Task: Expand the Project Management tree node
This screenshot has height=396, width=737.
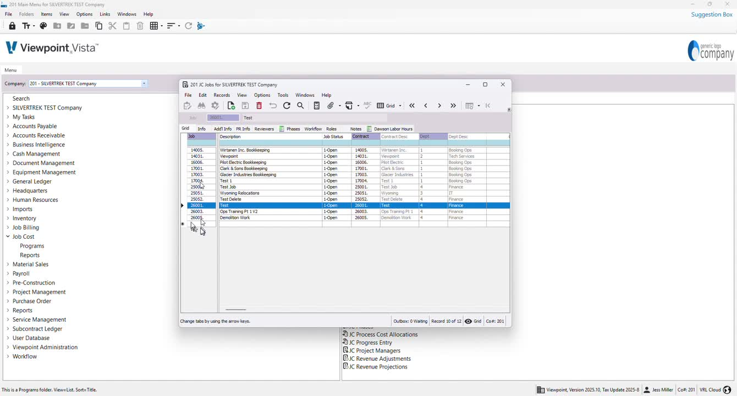Action: [x=8, y=292]
